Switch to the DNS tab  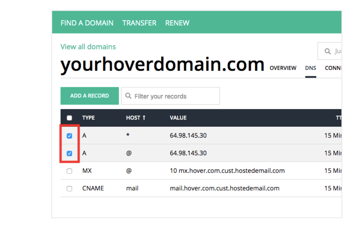click(311, 68)
